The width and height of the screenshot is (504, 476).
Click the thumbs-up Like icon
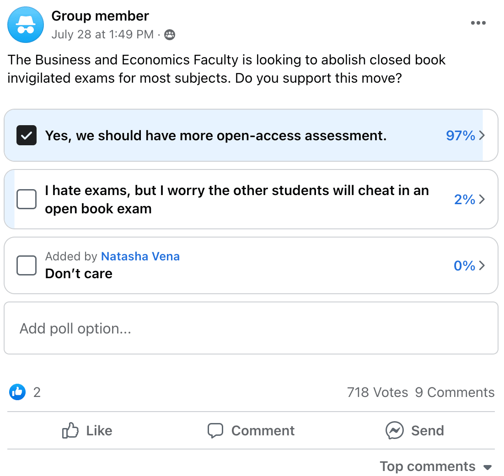tap(70, 430)
